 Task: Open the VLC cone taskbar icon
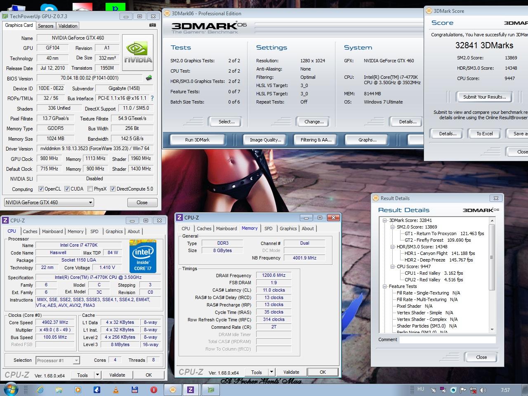(116, 389)
